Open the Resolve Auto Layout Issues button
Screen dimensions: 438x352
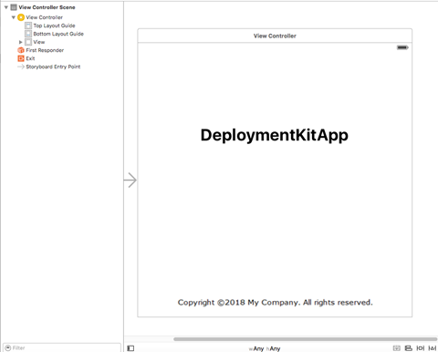[433, 348]
